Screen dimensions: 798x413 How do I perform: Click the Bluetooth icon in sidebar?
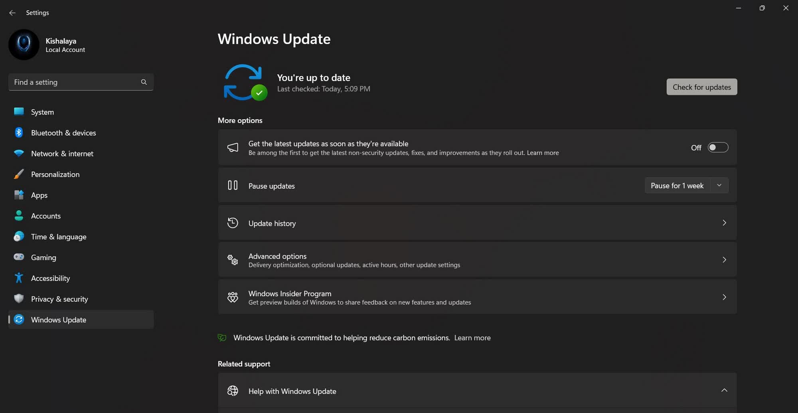tap(19, 132)
